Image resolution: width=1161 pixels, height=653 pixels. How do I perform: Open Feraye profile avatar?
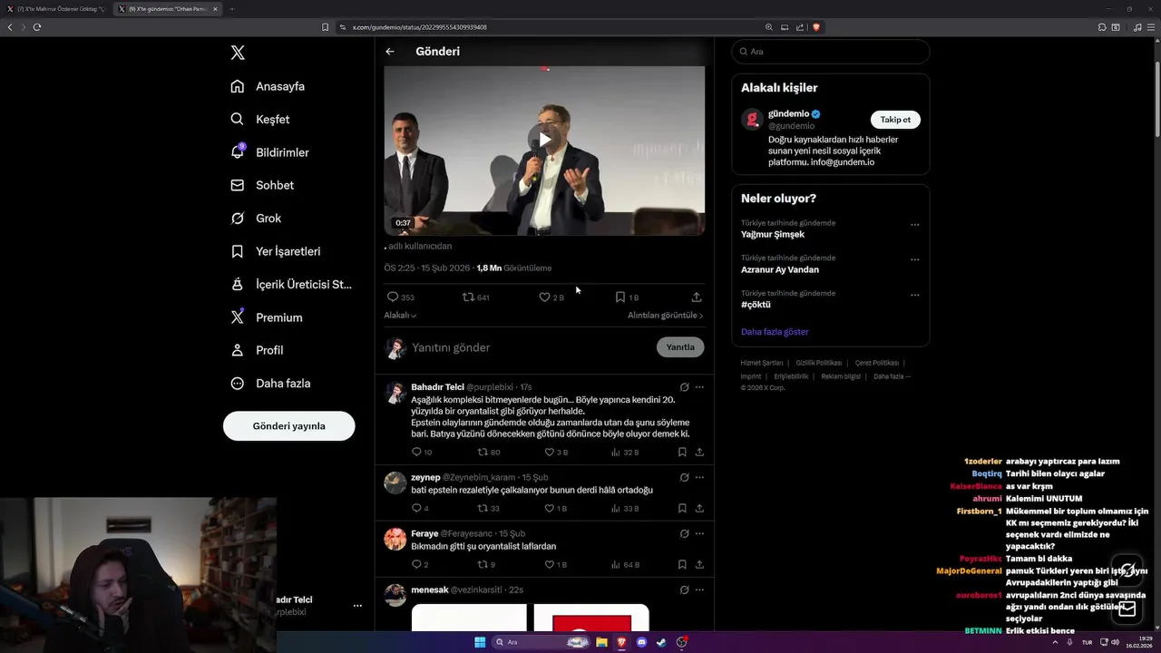coord(395,539)
